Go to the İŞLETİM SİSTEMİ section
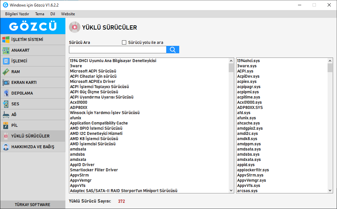This screenshot has width=337, height=209. pyautogui.click(x=33, y=40)
